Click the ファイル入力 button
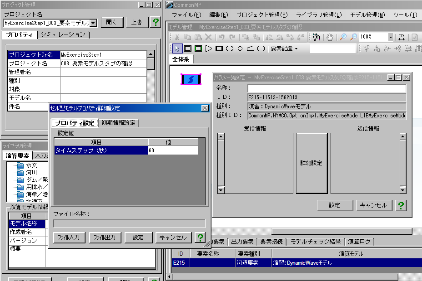Viewport: 422px width, 281px height. 69,237
